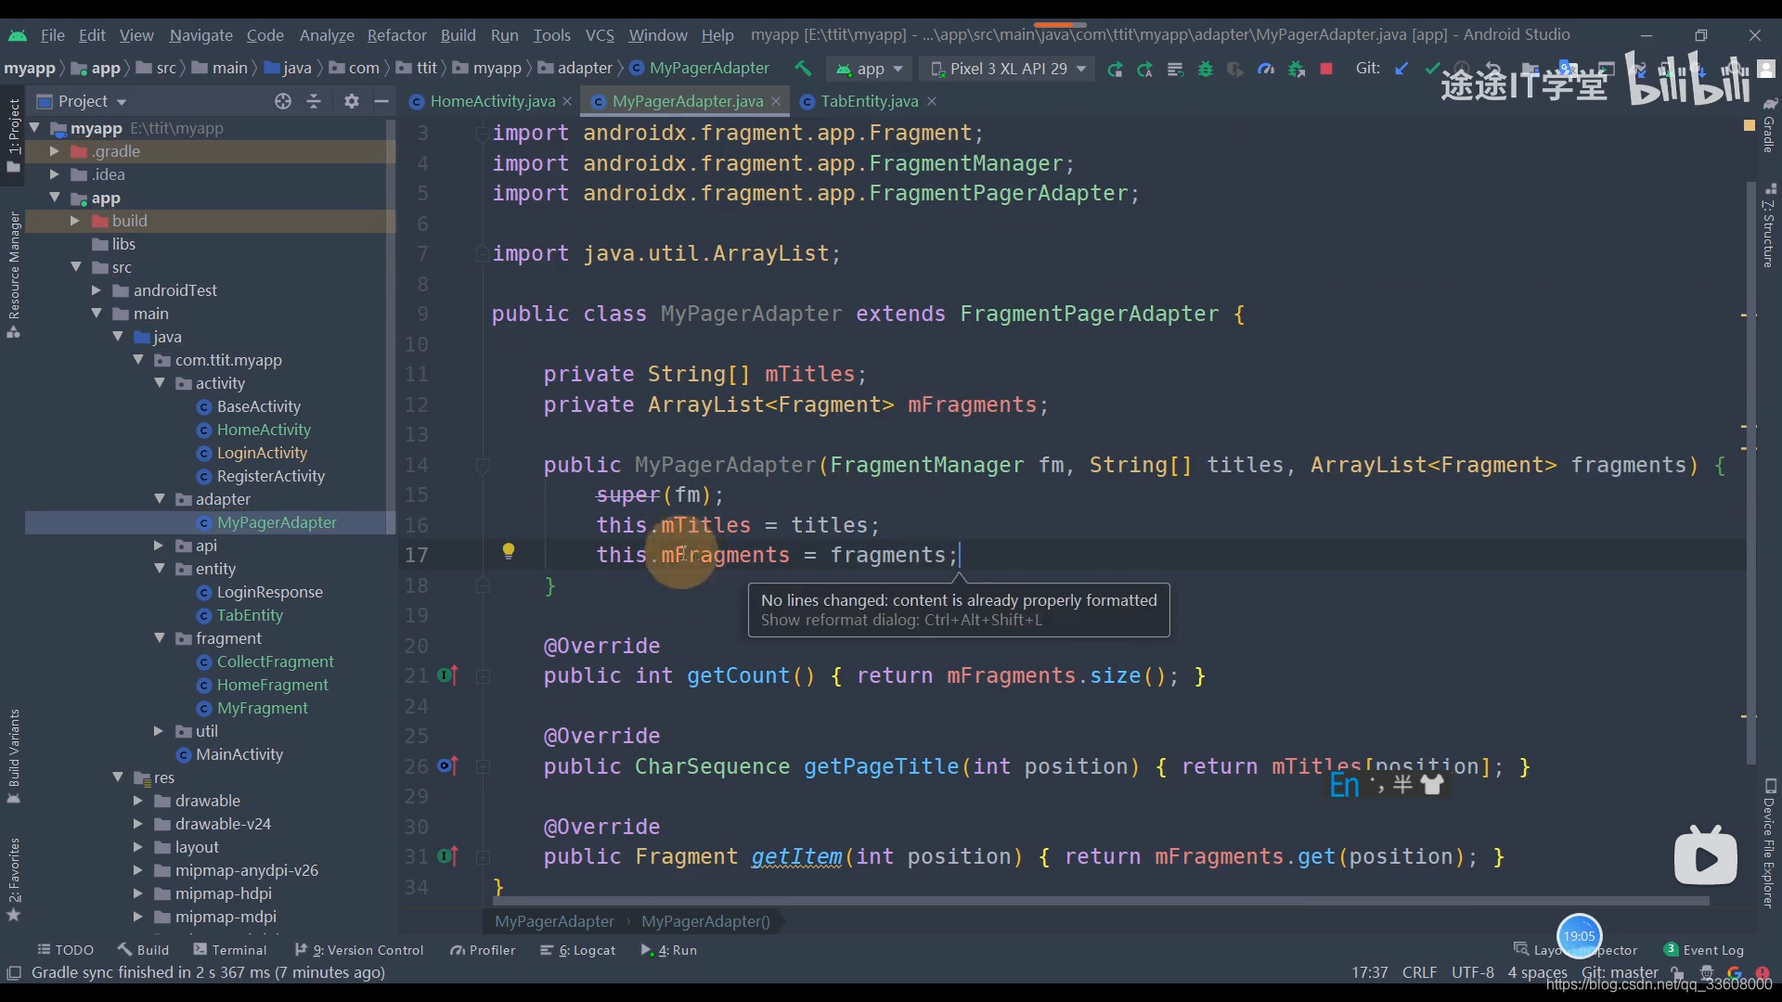The height and width of the screenshot is (1002, 1782).
Task: Expand the util package
Action: (x=160, y=731)
